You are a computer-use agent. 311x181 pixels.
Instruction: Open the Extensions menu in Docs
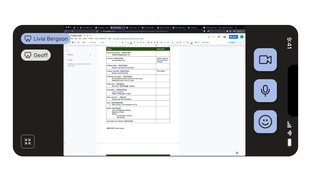coord(103,39)
